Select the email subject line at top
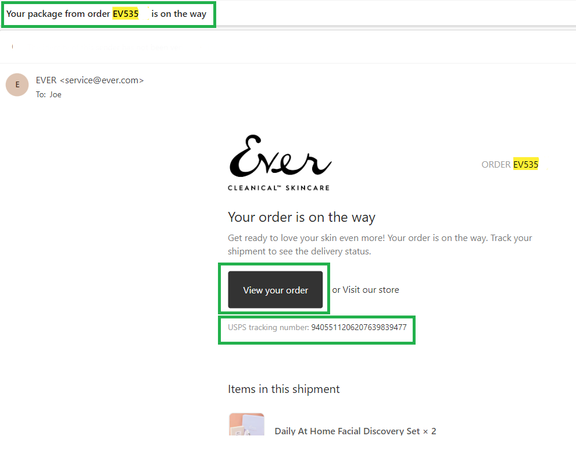The height and width of the screenshot is (450, 576). pyautogui.click(x=106, y=14)
